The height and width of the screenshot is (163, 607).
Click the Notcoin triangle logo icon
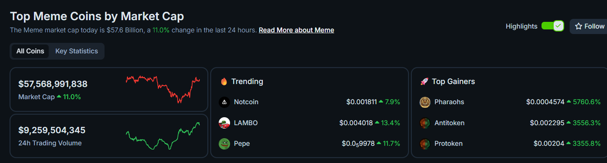(x=224, y=102)
